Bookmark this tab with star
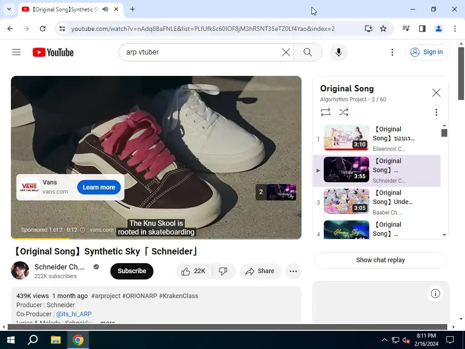Viewport: 465px width, 349px height. (x=383, y=29)
